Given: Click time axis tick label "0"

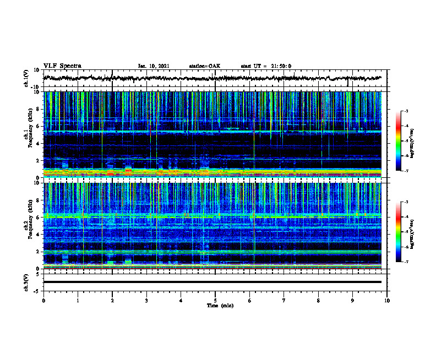Looking at the screenshot, I should pos(43,301).
